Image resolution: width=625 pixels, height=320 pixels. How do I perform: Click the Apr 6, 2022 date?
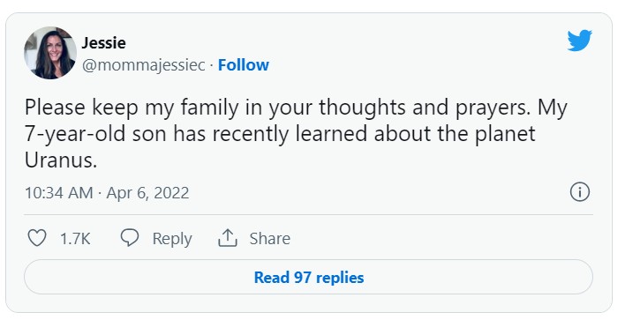click(x=147, y=193)
